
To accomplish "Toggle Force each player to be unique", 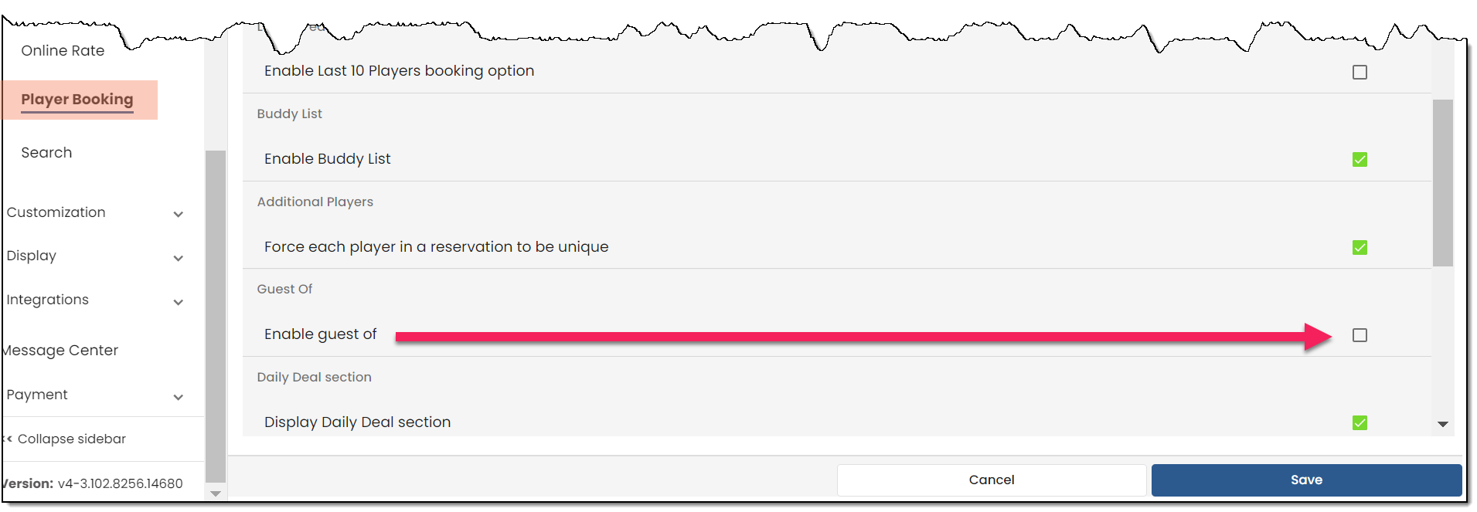I will tap(1360, 247).
